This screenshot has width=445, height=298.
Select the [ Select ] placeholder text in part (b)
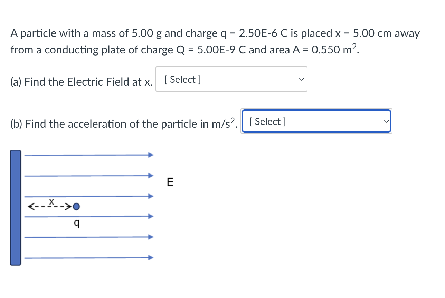[x=267, y=121]
